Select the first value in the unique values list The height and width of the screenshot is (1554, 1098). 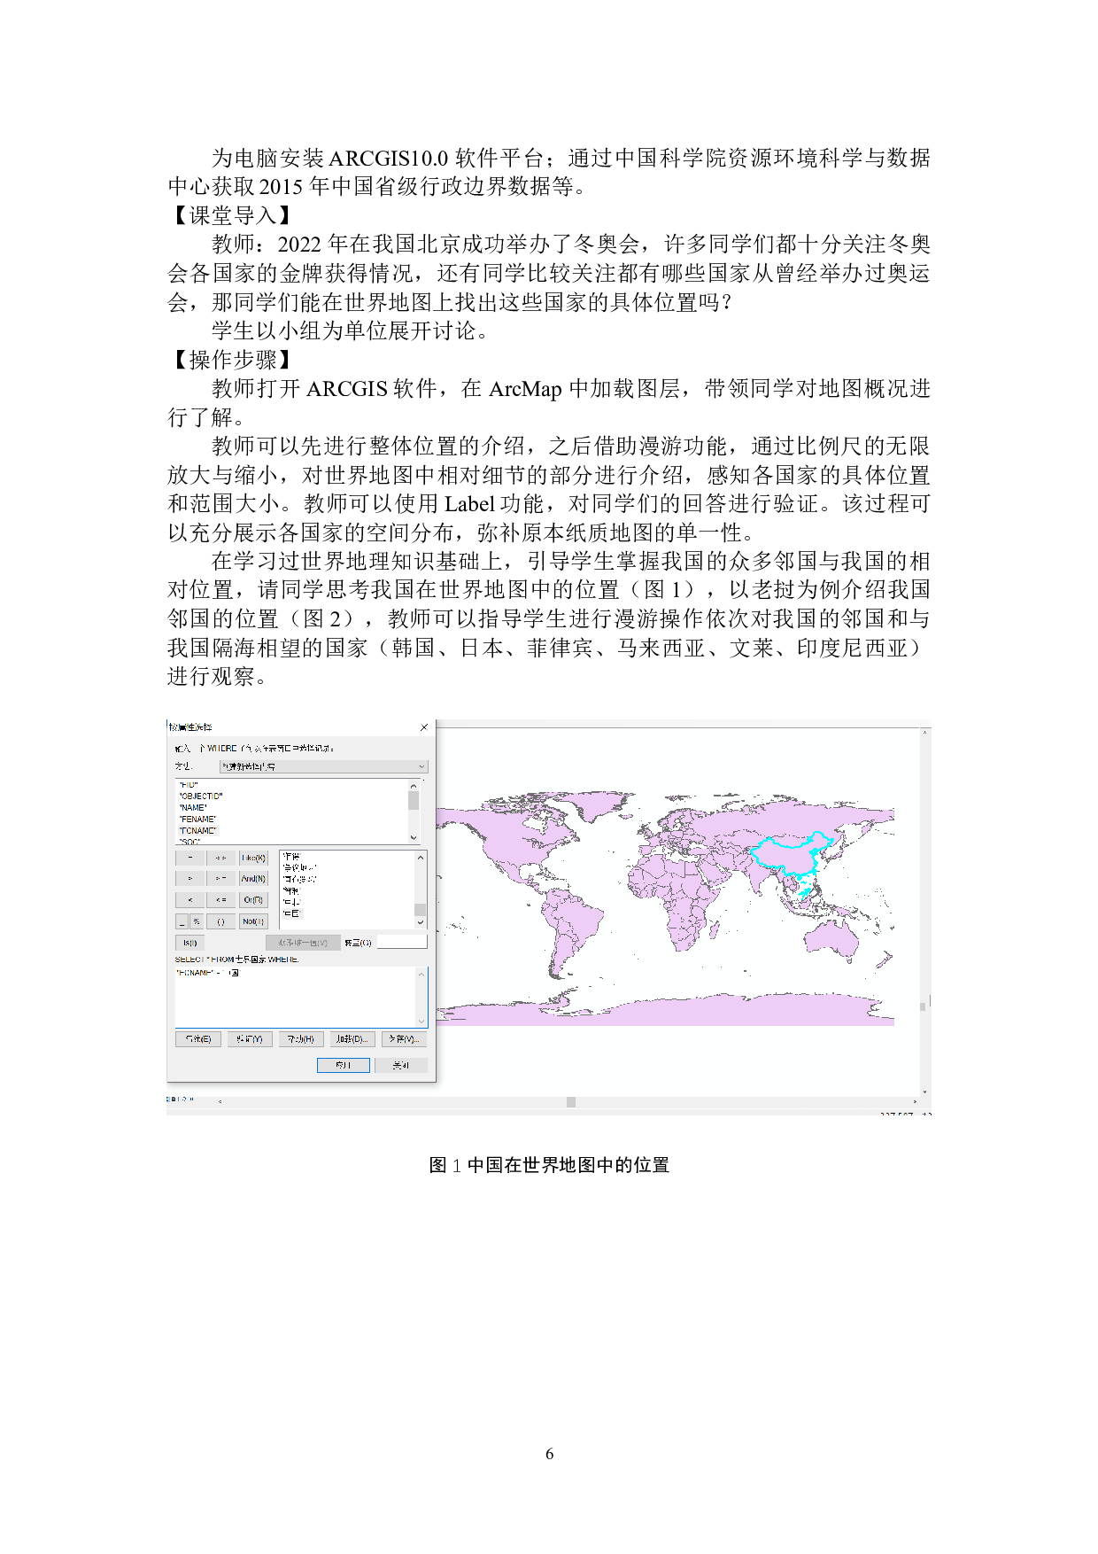pos(292,857)
